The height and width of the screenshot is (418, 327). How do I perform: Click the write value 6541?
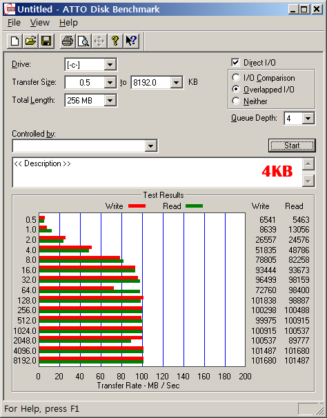tap(268, 219)
